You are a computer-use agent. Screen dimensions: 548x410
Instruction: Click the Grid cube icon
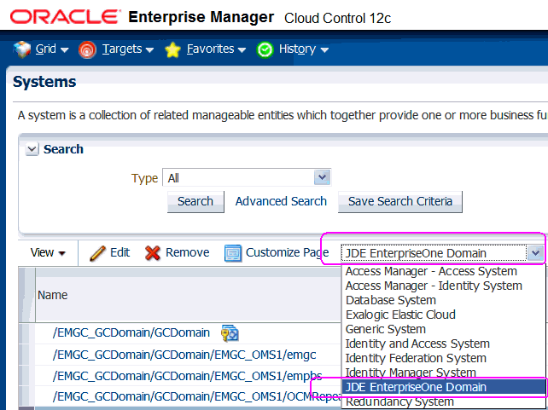22,49
